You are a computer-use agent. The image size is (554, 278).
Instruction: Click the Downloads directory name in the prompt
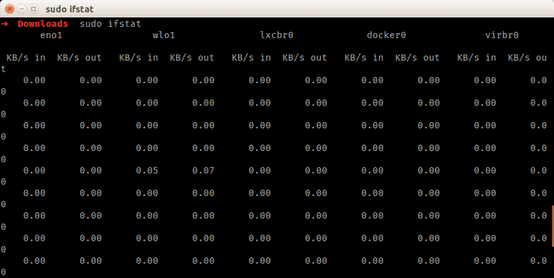(x=43, y=24)
